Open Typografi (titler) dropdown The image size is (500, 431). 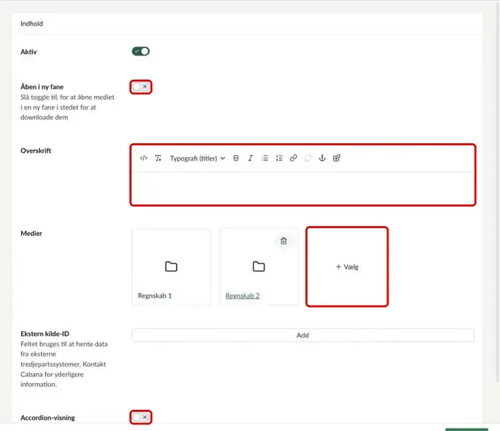pyautogui.click(x=197, y=158)
